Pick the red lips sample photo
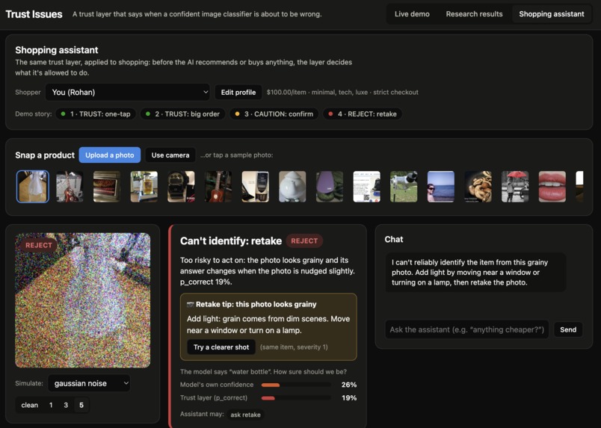This screenshot has height=428, width=601. pos(552,187)
